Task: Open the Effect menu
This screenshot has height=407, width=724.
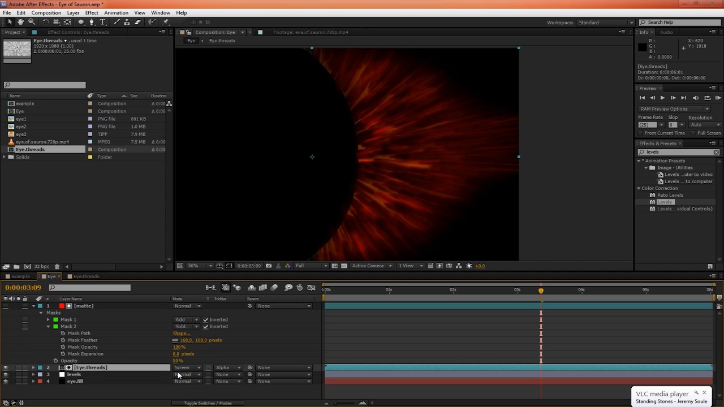Action: (x=92, y=12)
